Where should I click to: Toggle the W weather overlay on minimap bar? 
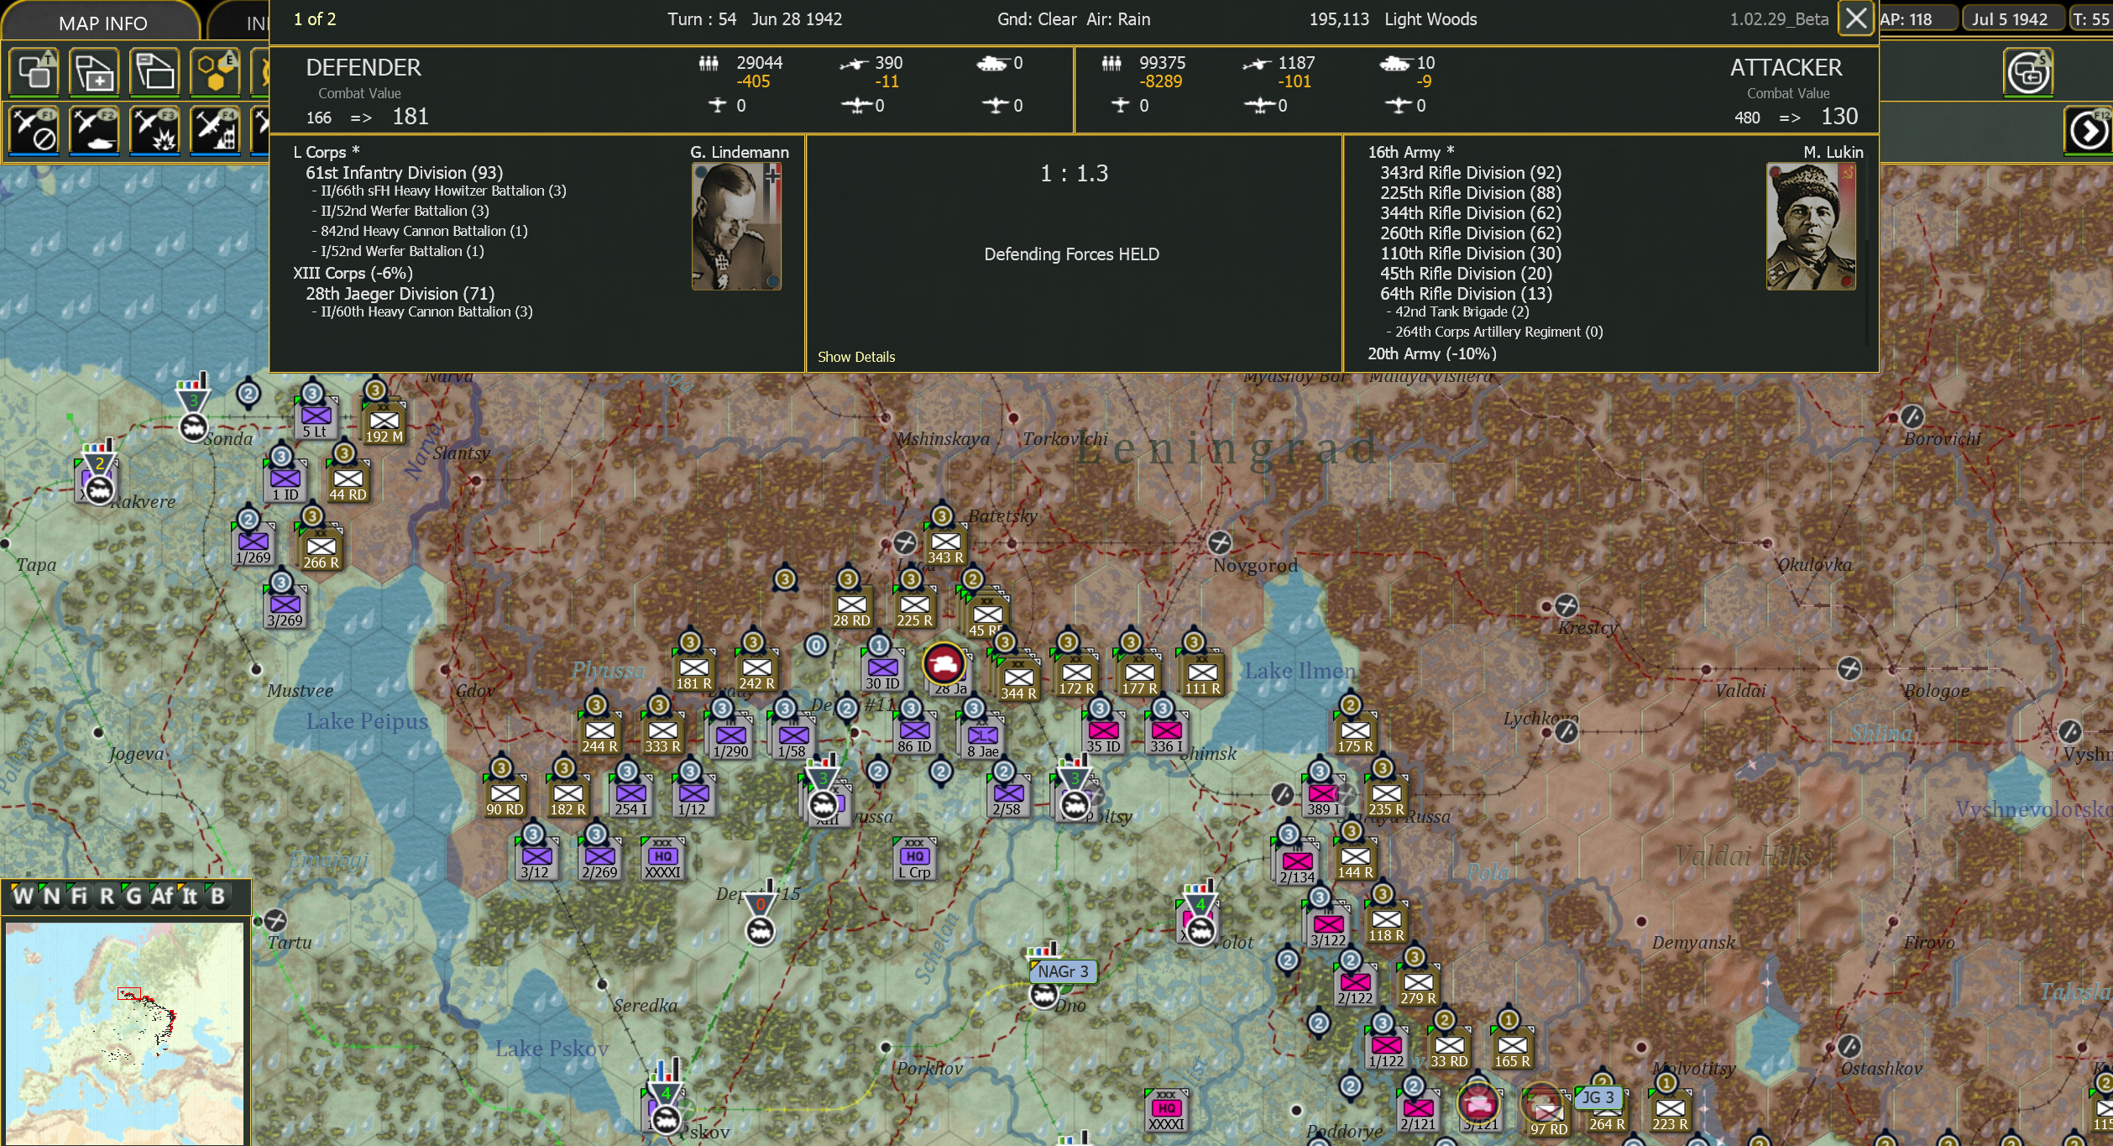point(22,896)
